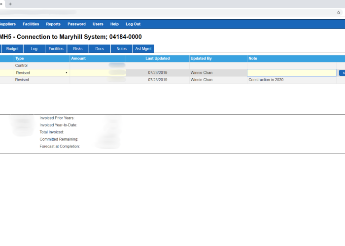Click the Invoiced Prior Years label

coord(57,118)
